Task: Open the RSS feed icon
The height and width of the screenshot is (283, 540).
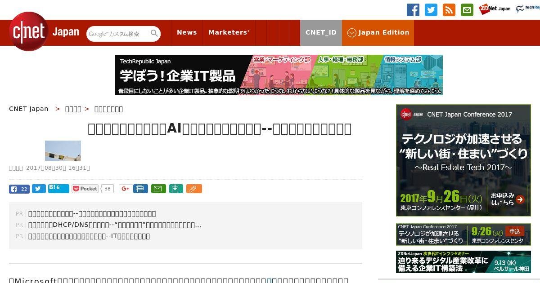Action: [x=449, y=10]
